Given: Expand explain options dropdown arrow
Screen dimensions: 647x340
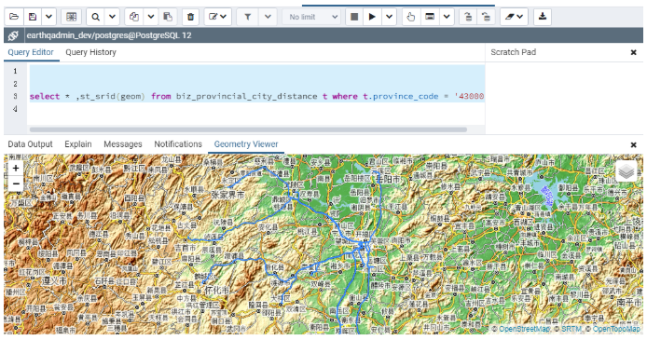Looking at the screenshot, I should (447, 17).
